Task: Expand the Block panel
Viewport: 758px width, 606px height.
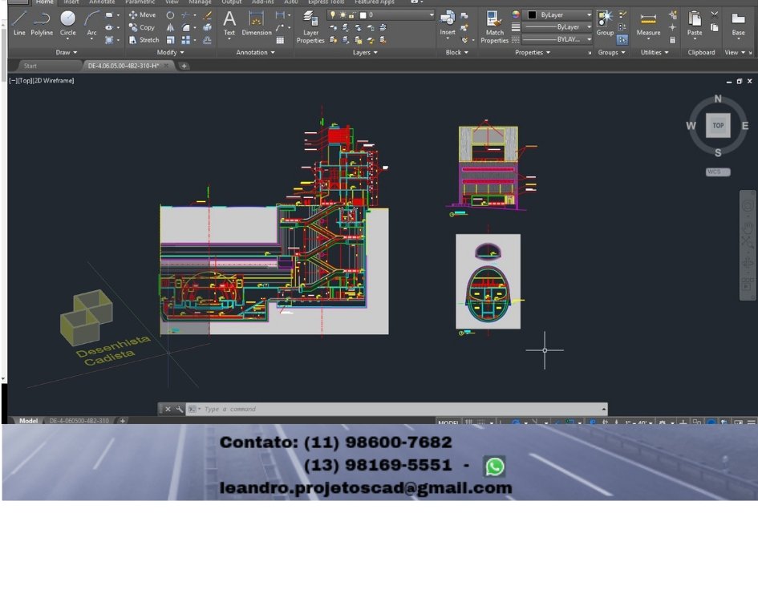Action: [456, 52]
